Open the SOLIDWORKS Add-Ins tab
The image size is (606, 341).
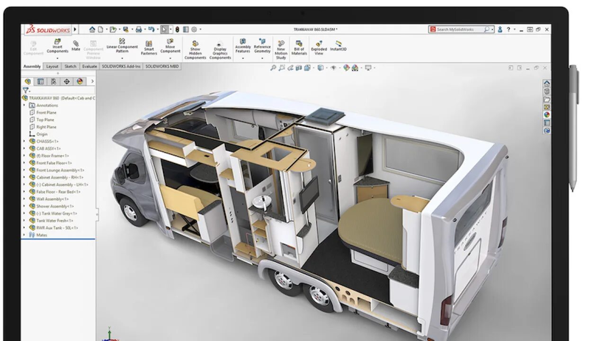(121, 66)
